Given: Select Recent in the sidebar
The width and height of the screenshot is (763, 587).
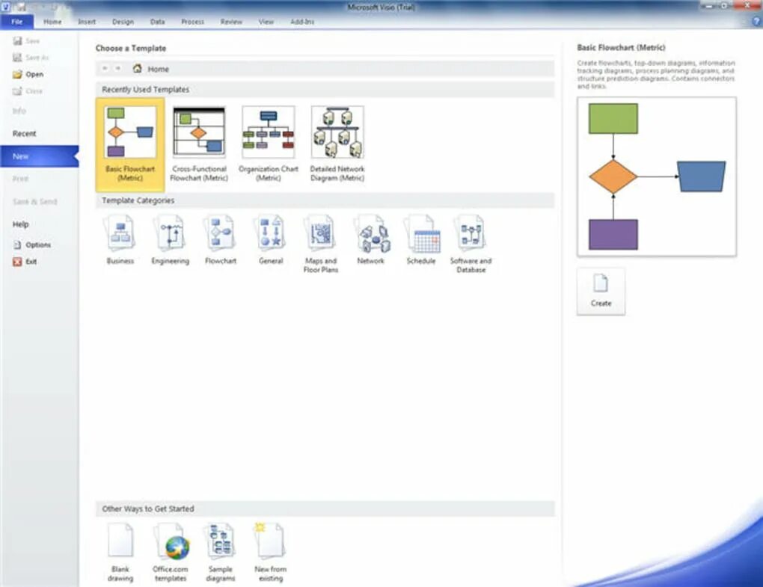Looking at the screenshot, I should pyautogui.click(x=25, y=133).
